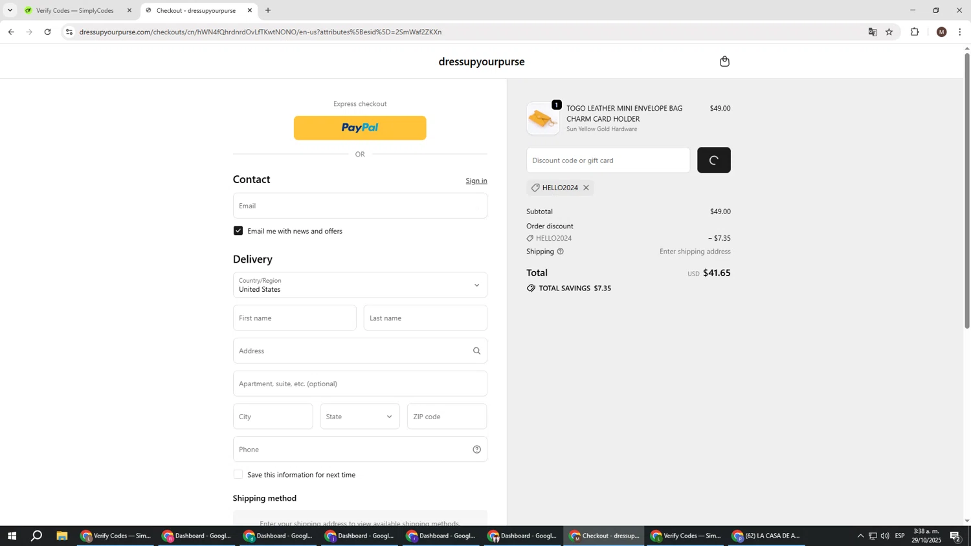Check Save this information for next time
The width and height of the screenshot is (971, 546).
[x=238, y=475]
